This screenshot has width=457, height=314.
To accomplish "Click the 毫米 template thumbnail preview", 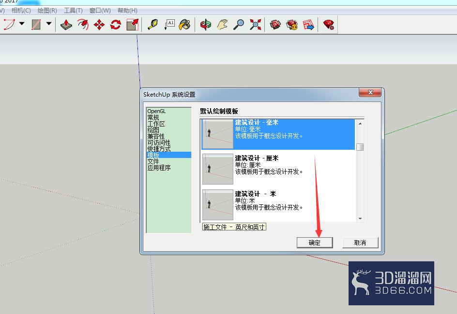I will pyautogui.click(x=218, y=134).
